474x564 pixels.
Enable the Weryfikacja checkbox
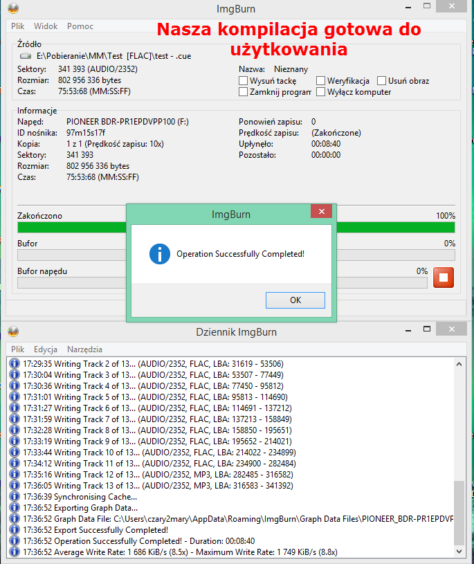(320, 80)
